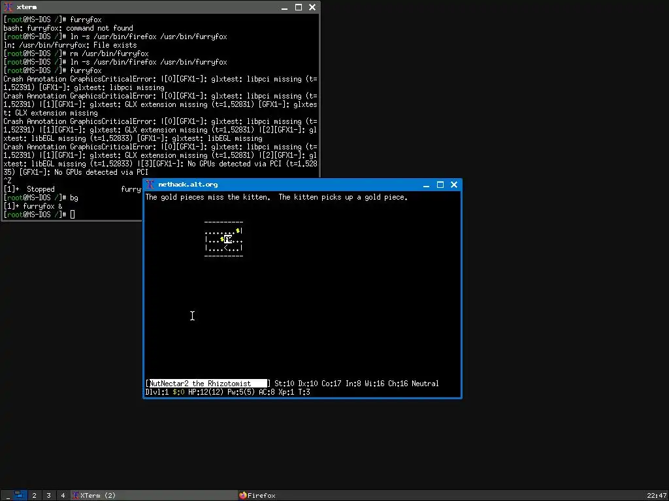Click the Firefox icon in the taskbar
Screen dimensions: 669x501
click(243, 495)
